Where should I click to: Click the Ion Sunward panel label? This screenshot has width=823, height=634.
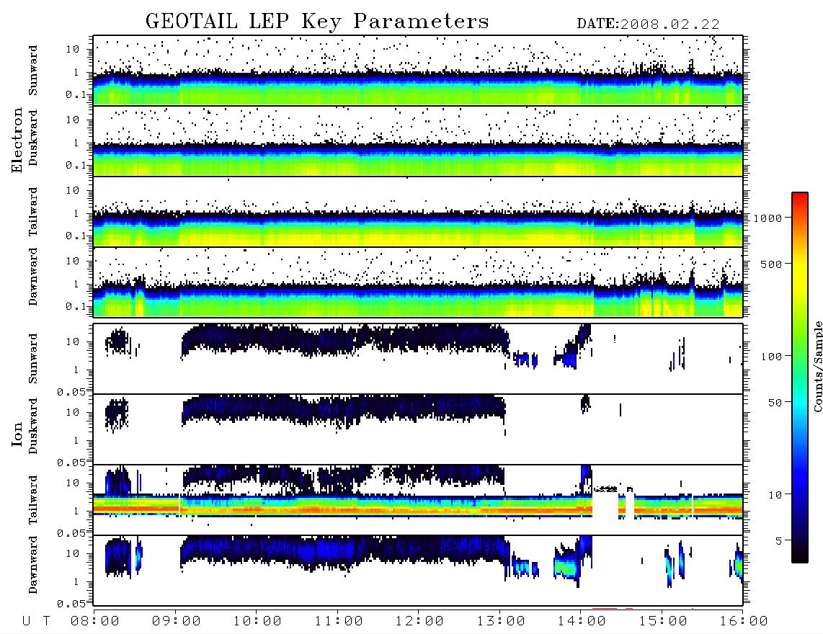pyautogui.click(x=33, y=359)
